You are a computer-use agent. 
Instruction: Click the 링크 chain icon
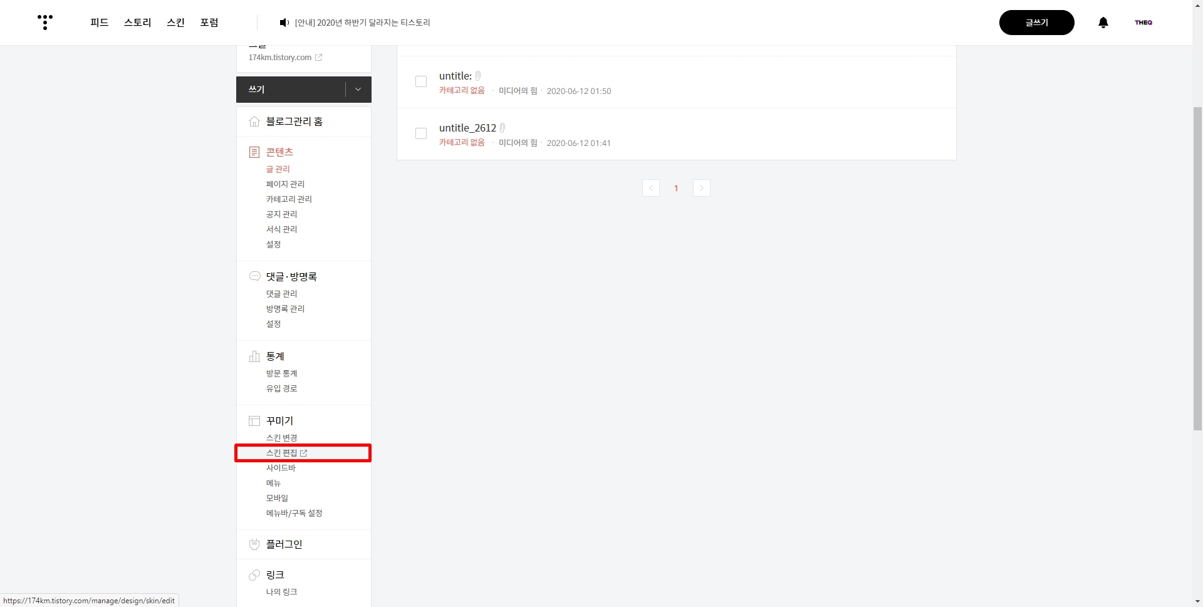click(x=254, y=575)
